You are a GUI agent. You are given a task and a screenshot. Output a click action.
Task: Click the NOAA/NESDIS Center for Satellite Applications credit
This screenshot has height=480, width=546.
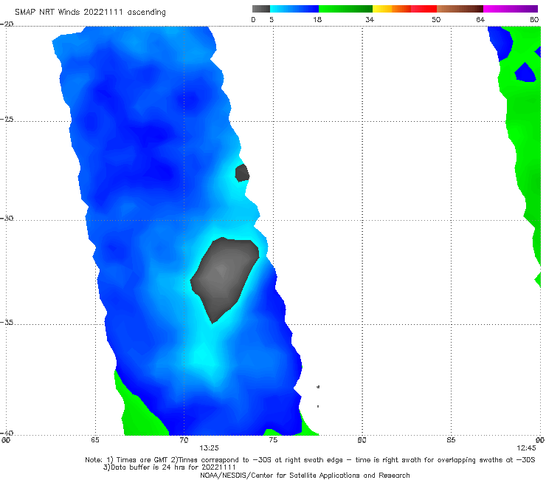point(305,476)
